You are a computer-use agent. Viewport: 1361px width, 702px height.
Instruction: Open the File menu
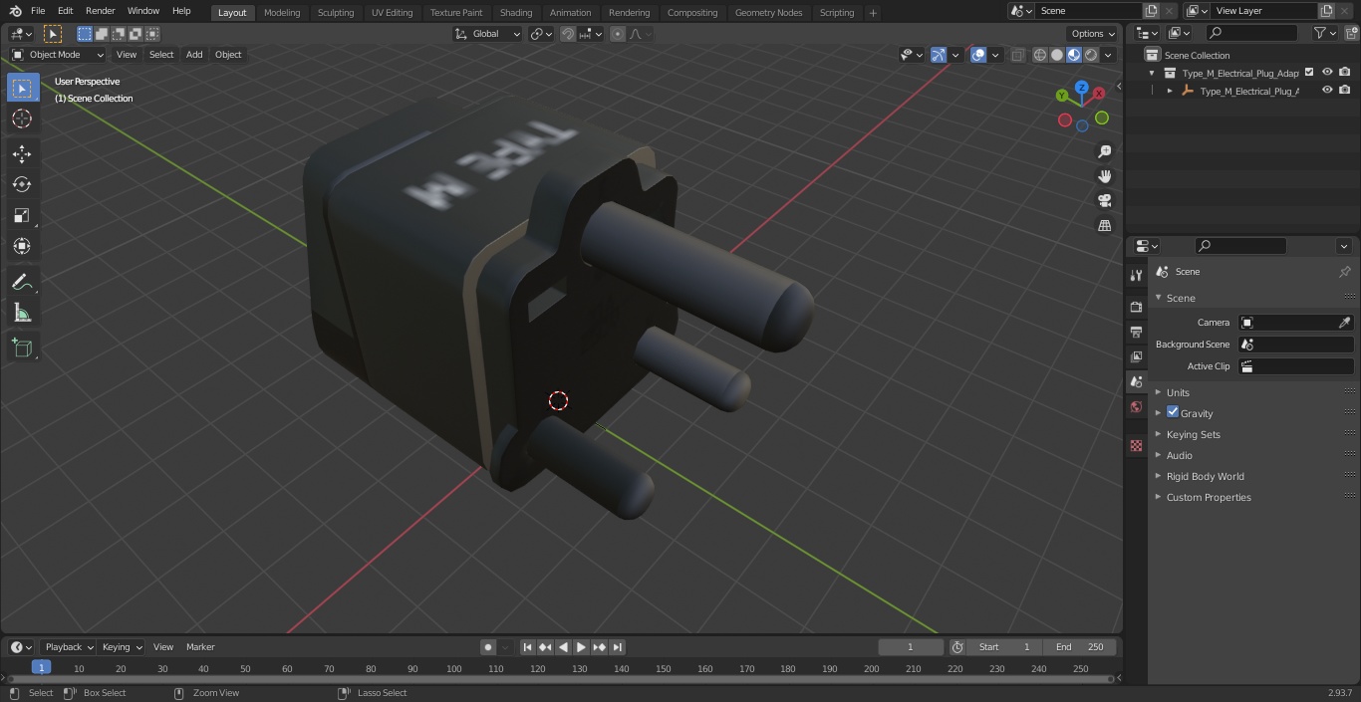click(38, 11)
